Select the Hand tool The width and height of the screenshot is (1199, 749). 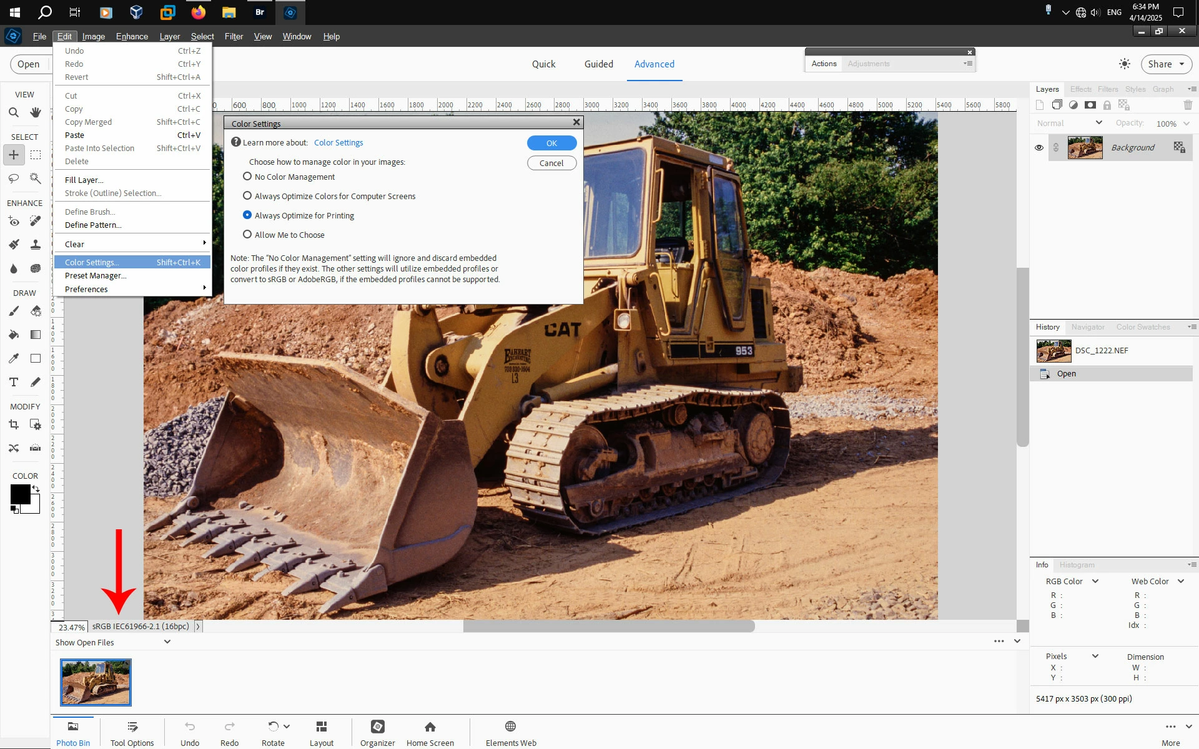pos(36,113)
